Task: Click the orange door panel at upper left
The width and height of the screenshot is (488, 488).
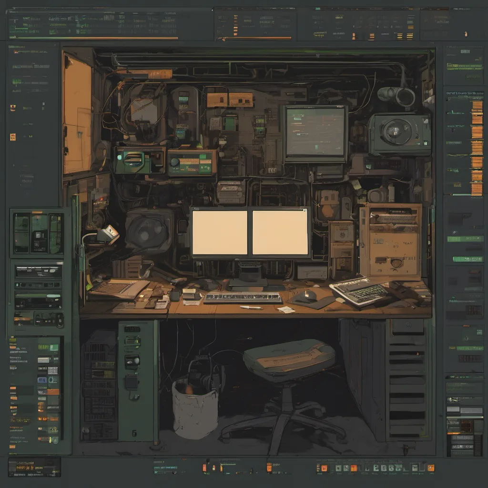Action: pyautogui.click(x=77, y=114)
